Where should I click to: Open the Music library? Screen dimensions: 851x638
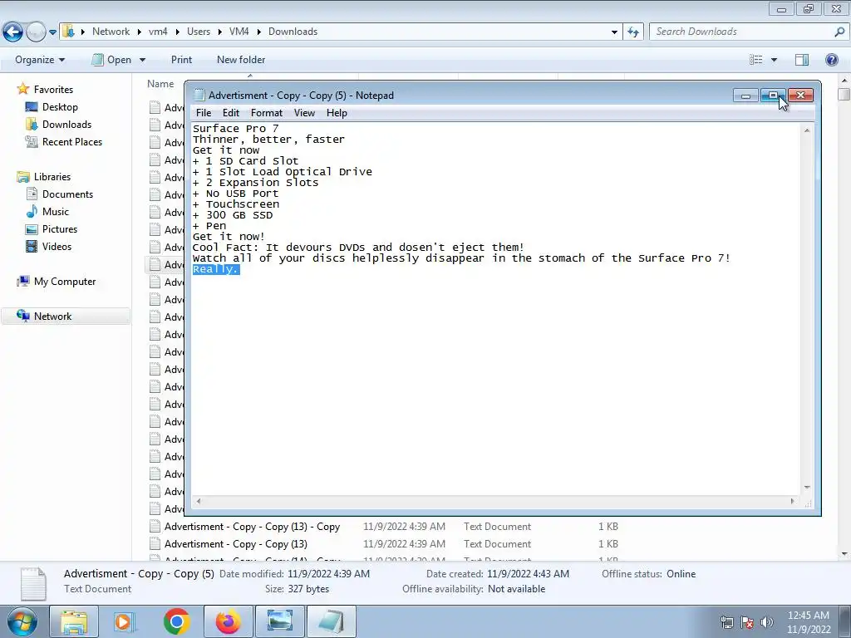pos(55,212)
